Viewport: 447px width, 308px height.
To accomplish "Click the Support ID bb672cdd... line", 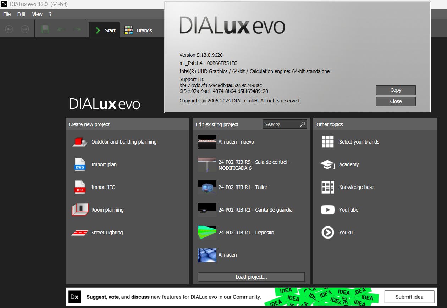I will pyautogui.click(x=221, y=85).
